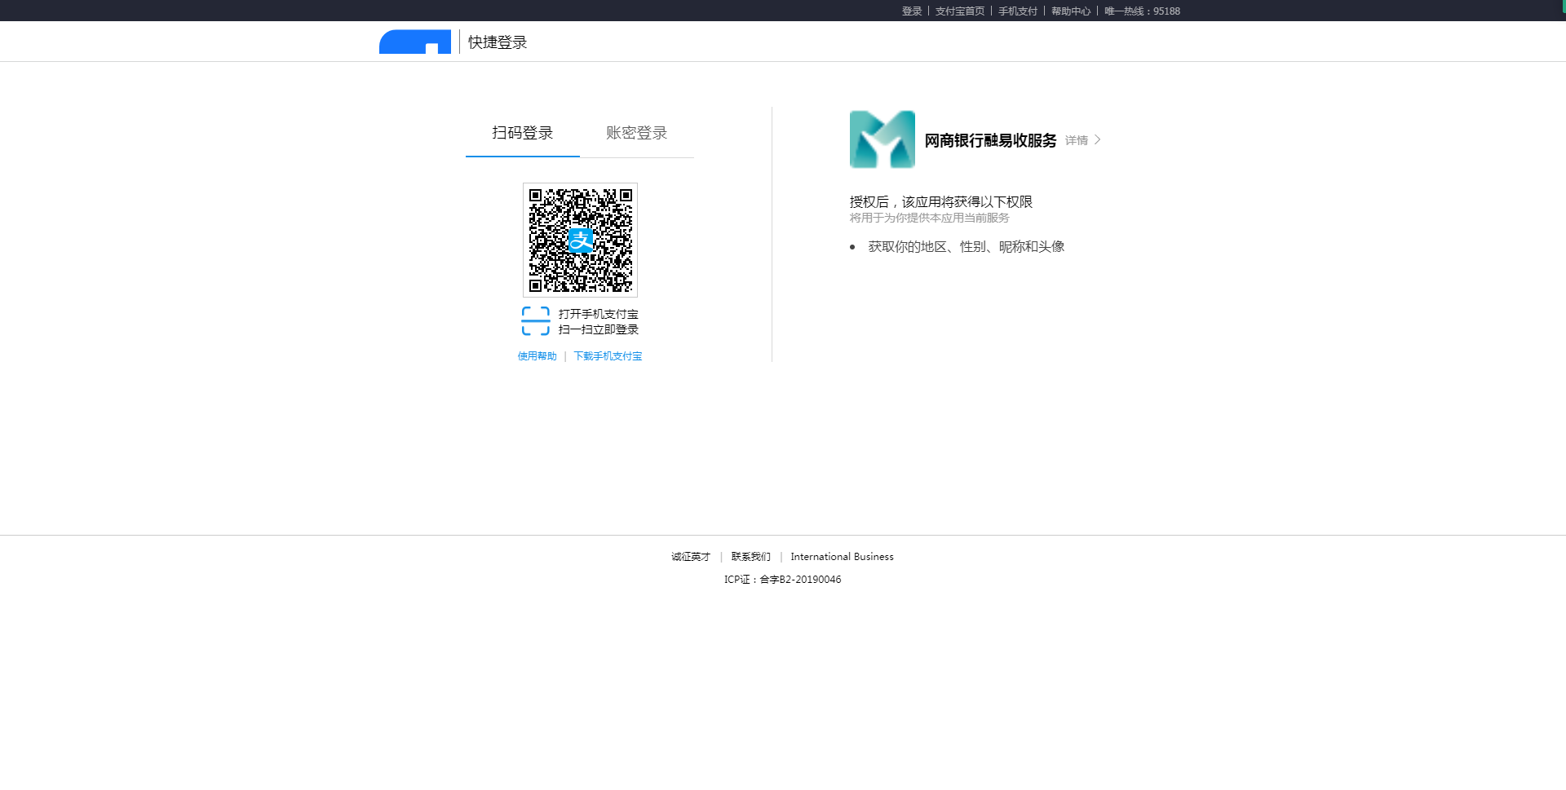Click the Alipay QR code image

(x=580, y=240)
